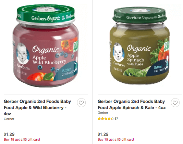Click Sitter 2nd Foods badge on blueberry jar
183x144 pixels.
click(66, 71)
